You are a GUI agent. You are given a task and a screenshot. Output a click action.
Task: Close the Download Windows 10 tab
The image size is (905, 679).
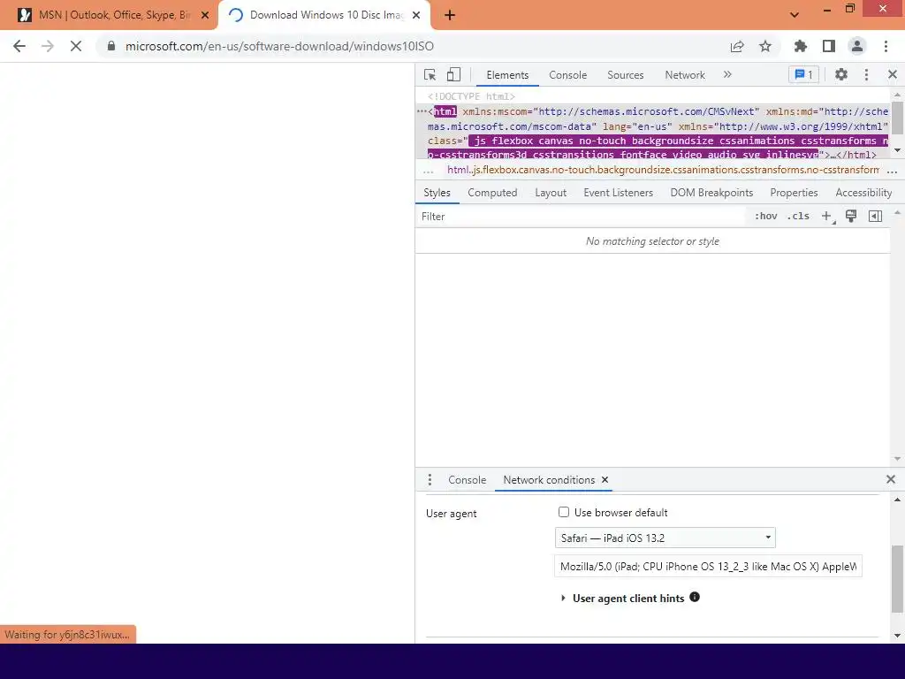pyautogui.click(x=416, y=15)
